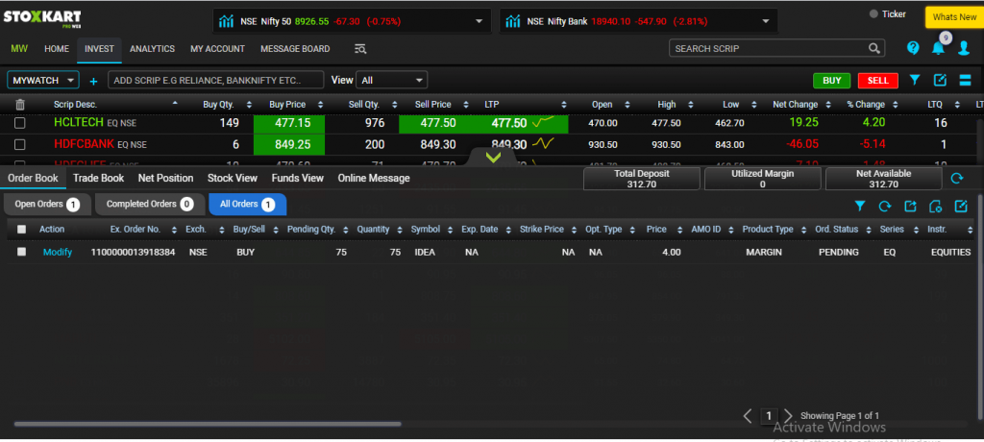The height and width of the screenshot is (442, 984).
Task: Open the menu search icon after Message Board
Action: point(360,48)
